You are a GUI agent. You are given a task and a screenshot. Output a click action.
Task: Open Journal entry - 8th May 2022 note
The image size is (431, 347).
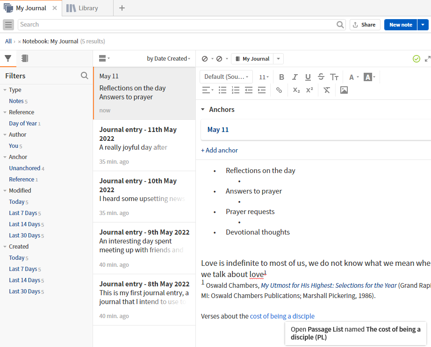point(144,300)
